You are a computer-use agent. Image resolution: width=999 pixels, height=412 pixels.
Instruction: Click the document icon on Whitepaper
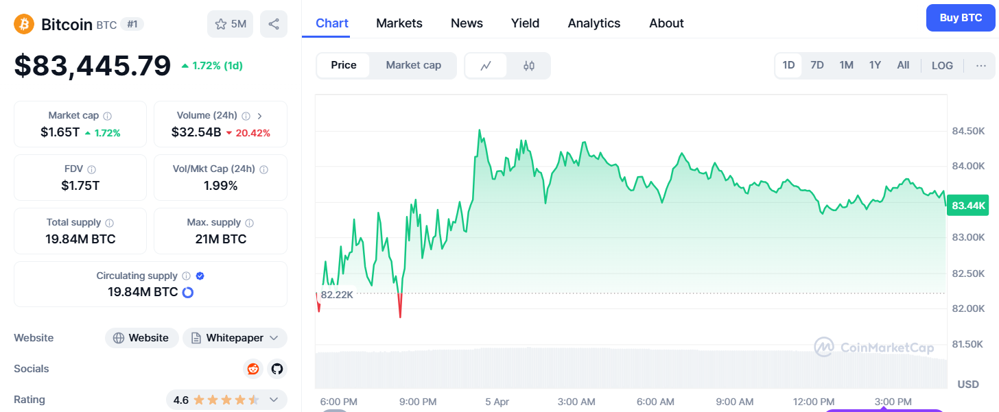tap(196, 338)
